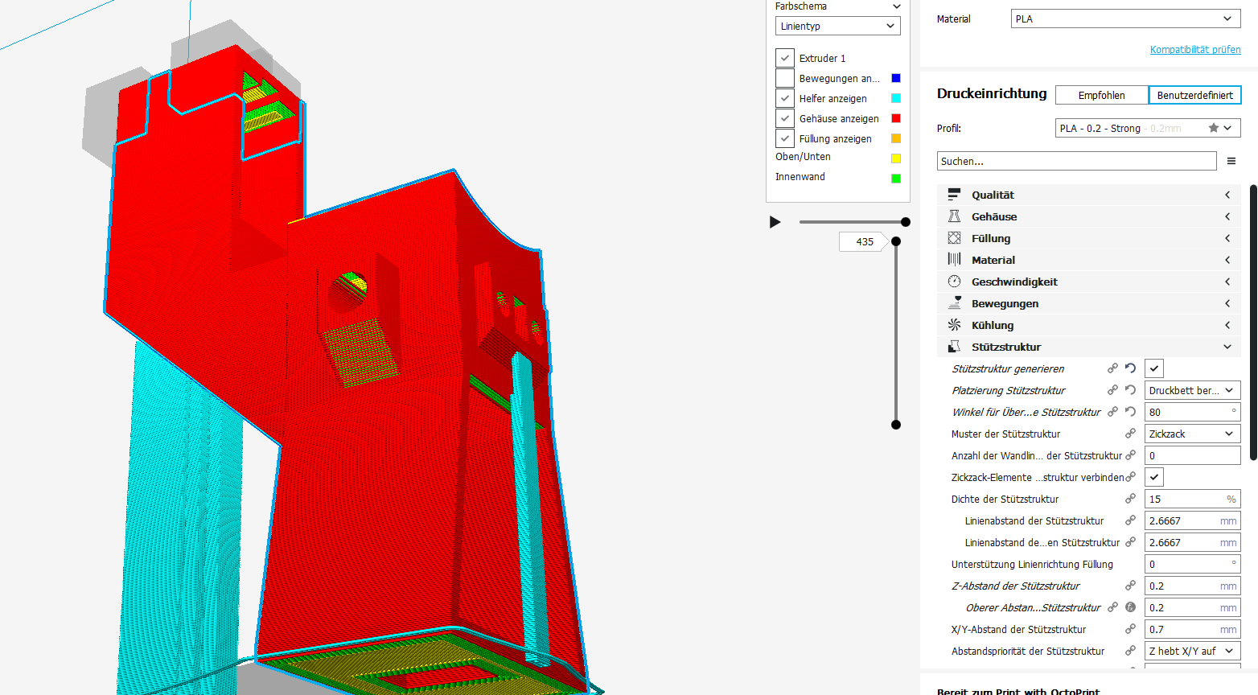
Task: Collapse the Stützstruktur section chevron
Action: [x=1227, y=347]
